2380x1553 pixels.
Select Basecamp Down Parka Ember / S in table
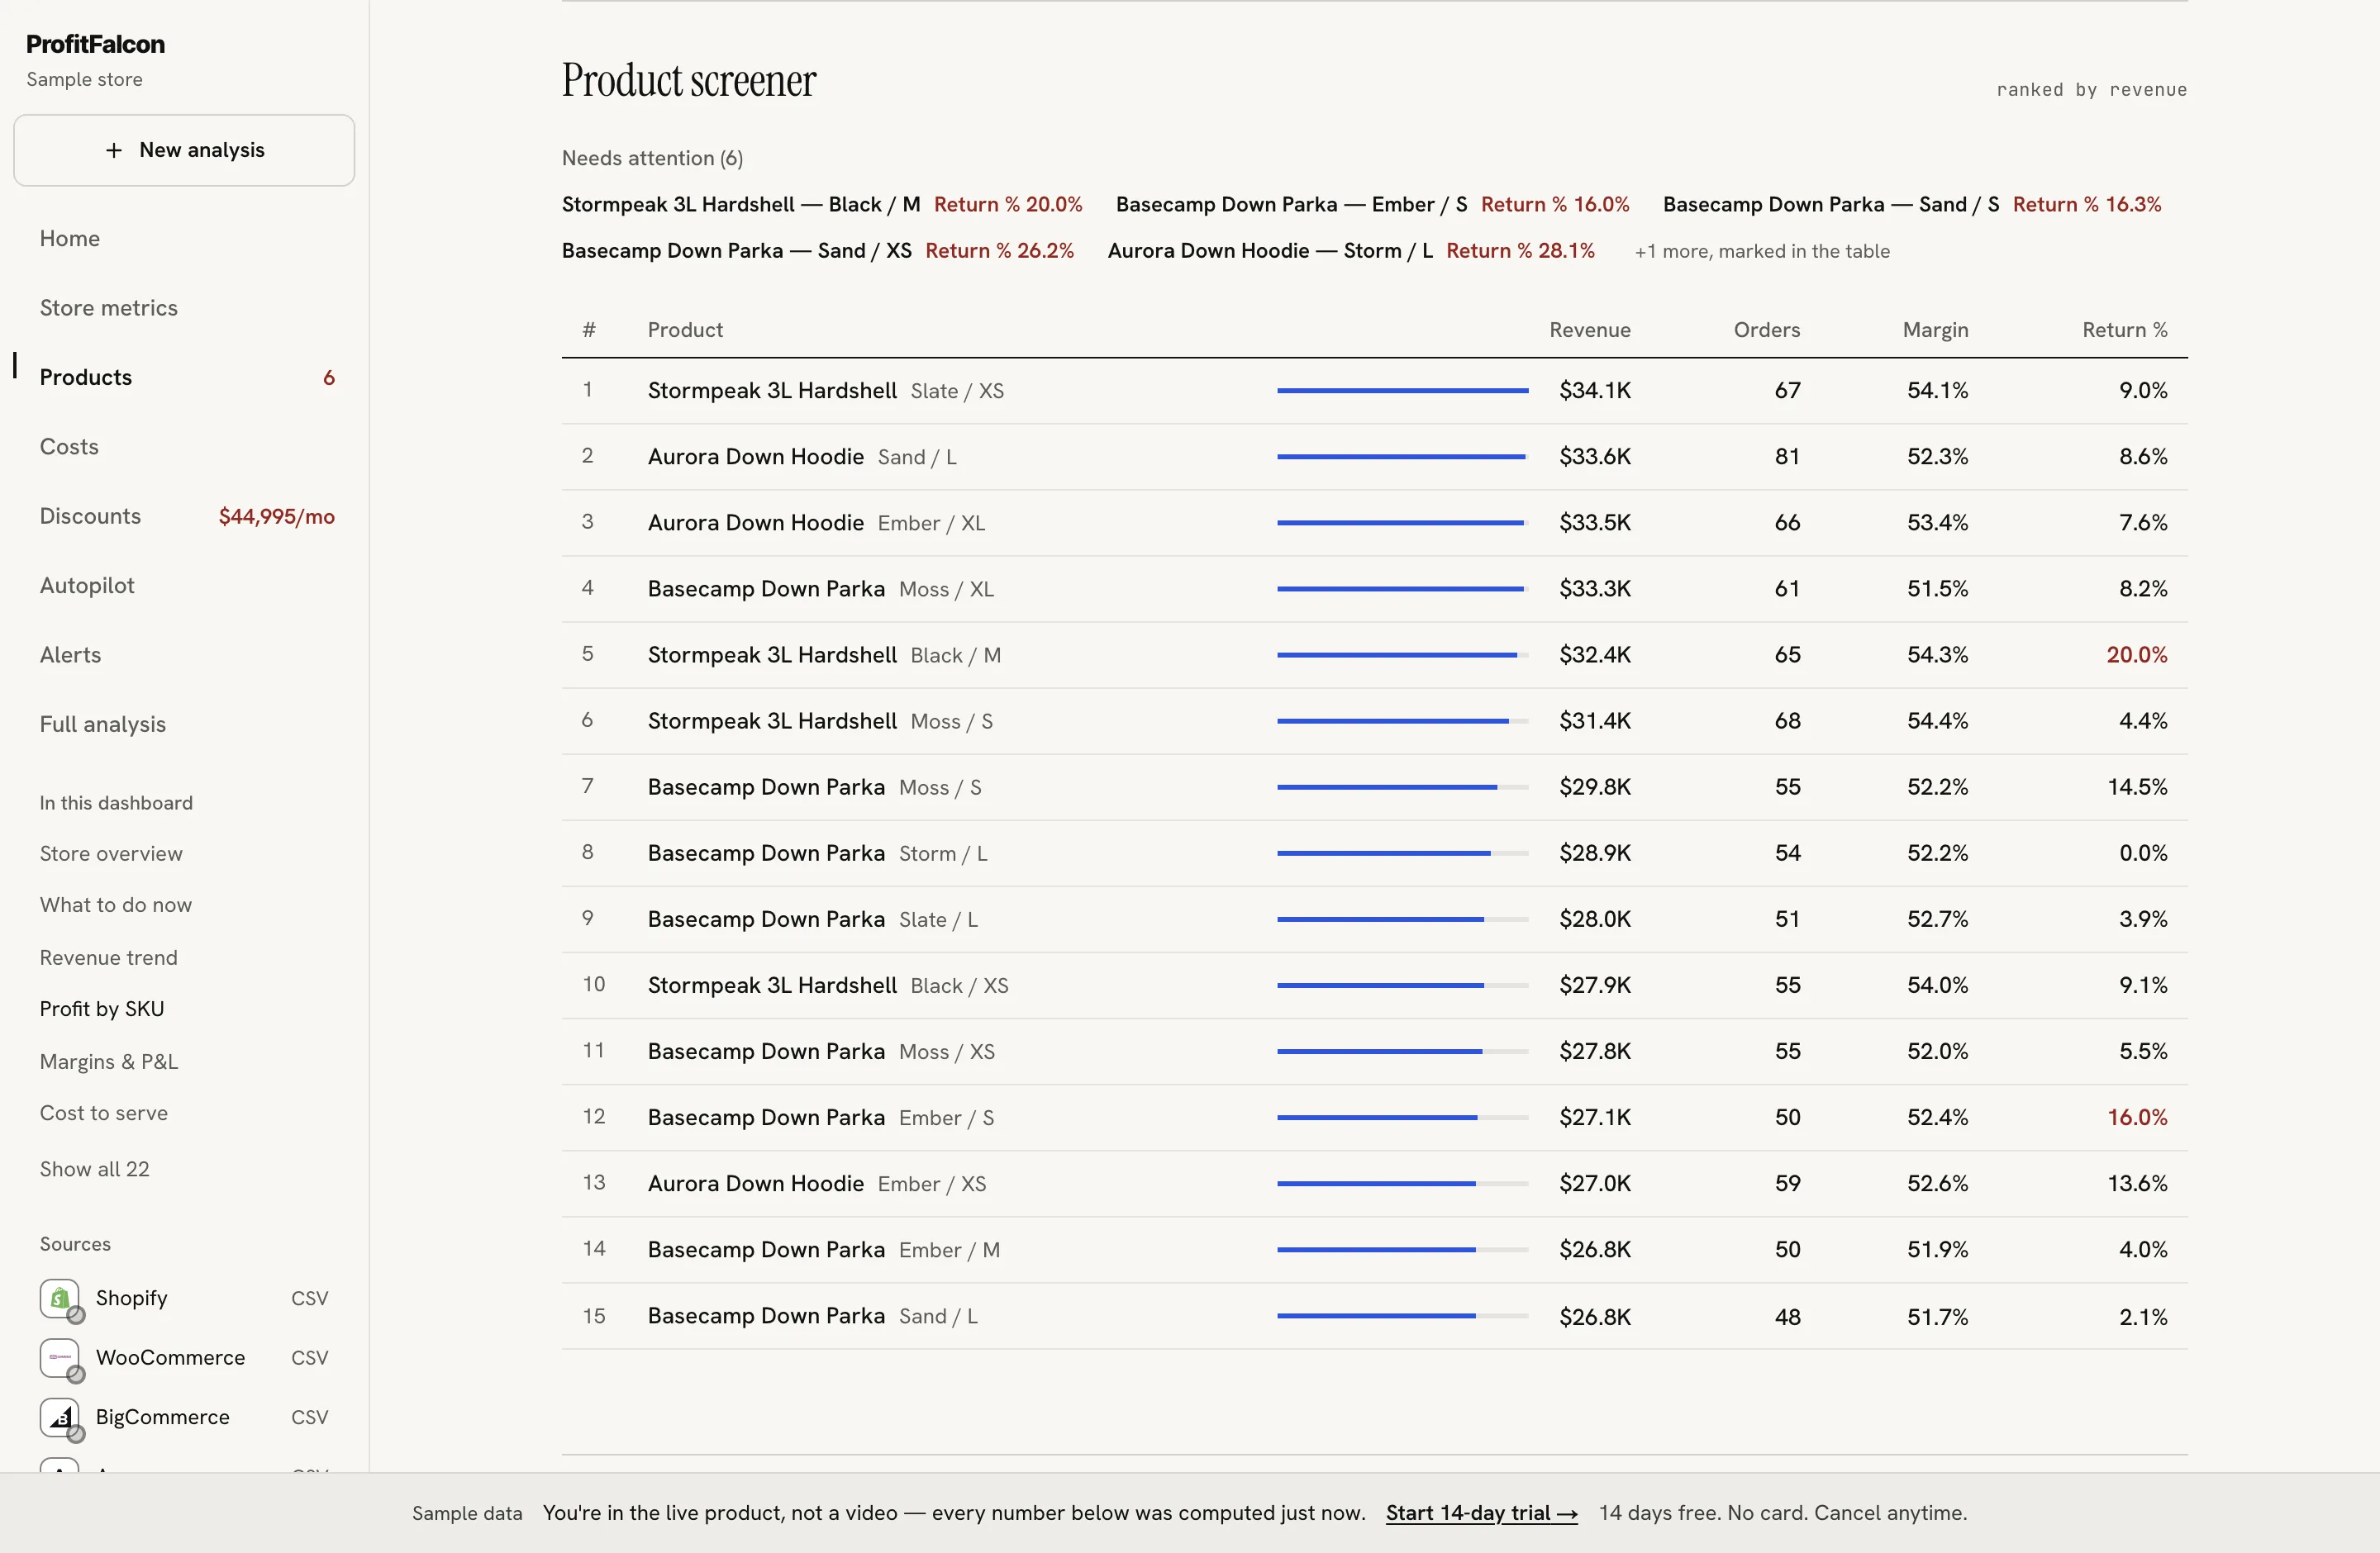point(1375,1118)
